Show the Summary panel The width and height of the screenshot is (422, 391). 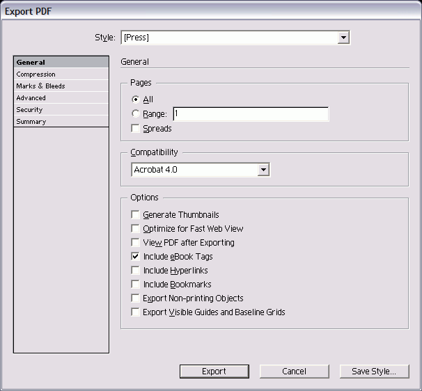click(x=61, y=122)
